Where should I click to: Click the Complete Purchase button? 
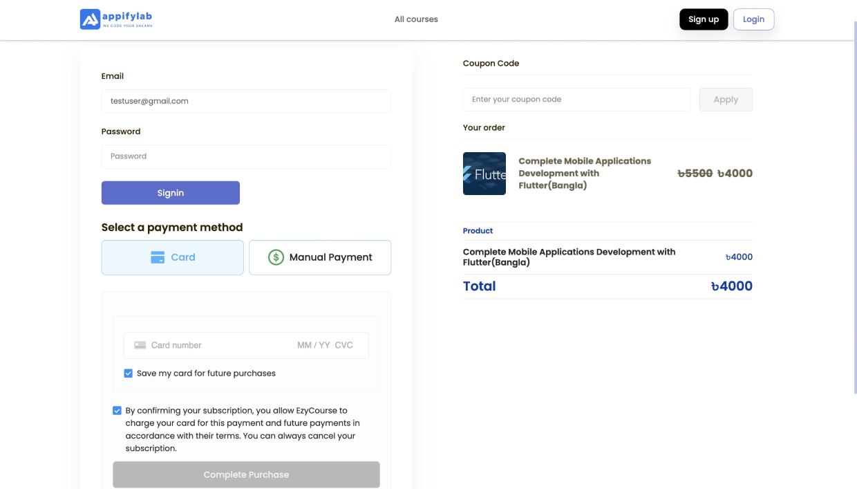(x=246, y=474)
